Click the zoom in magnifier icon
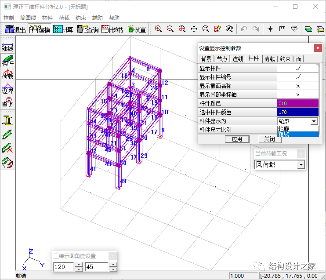 [158, 29]
